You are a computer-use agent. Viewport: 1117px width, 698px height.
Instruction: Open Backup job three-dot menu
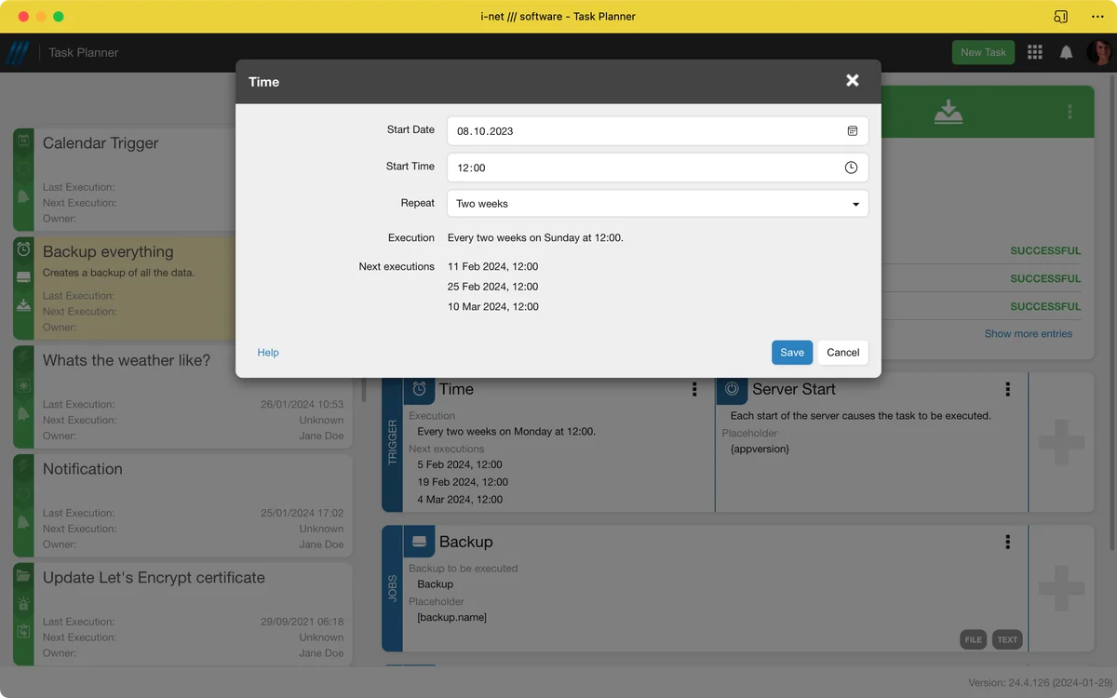[x=1007, y=542]
